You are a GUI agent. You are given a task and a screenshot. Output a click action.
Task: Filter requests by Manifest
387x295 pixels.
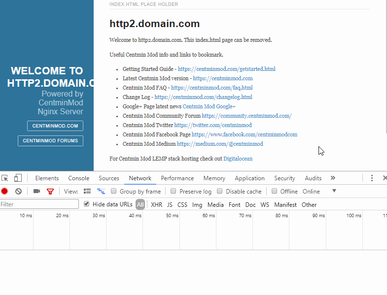285,205
